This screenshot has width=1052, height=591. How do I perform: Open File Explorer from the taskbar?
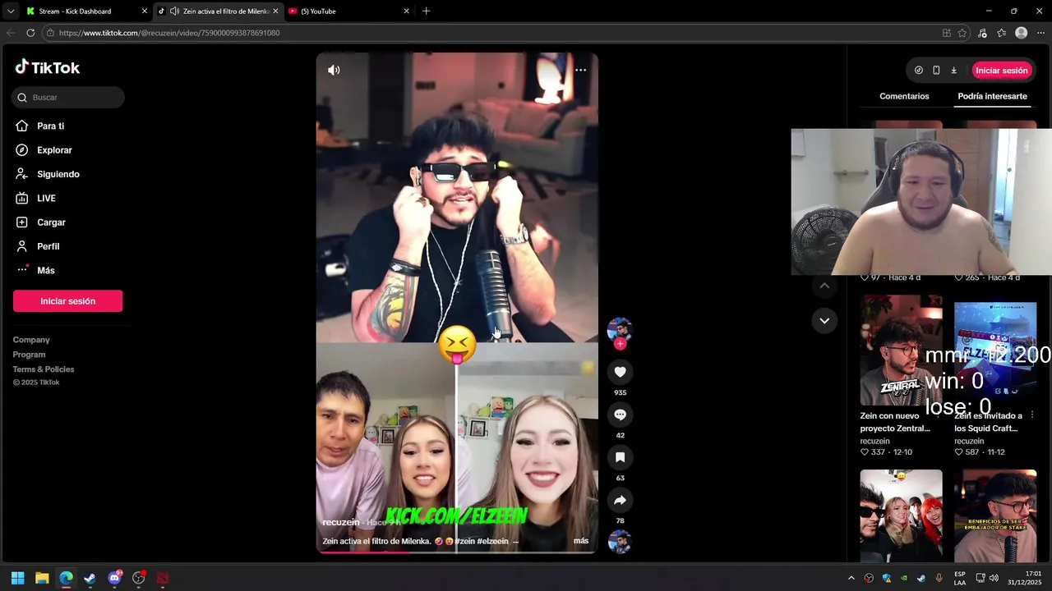click(42, 578)
